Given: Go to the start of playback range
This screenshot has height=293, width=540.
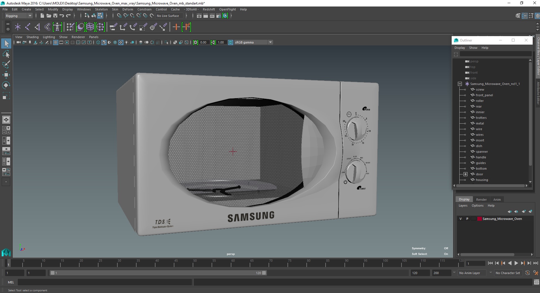Looking at the screenshot, I should (490, 263).
